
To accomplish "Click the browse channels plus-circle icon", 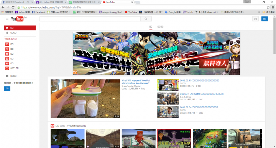I will coord(7,76).
